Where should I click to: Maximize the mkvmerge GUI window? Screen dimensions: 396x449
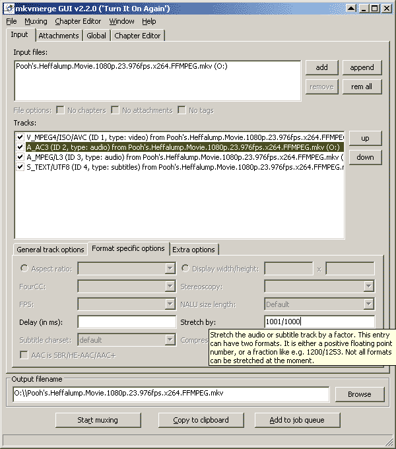[375, 9]
